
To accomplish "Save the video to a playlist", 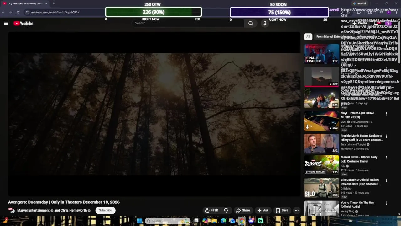I will tap(282, 210).
